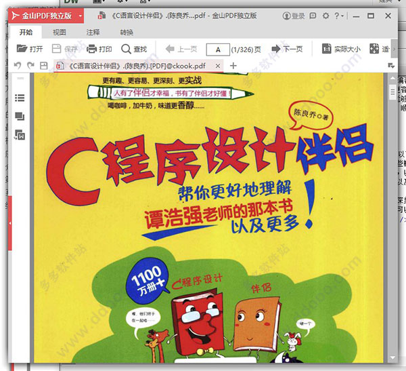
Task: Click the (1/326)页 page count text
Action: [x=246, y=50]
